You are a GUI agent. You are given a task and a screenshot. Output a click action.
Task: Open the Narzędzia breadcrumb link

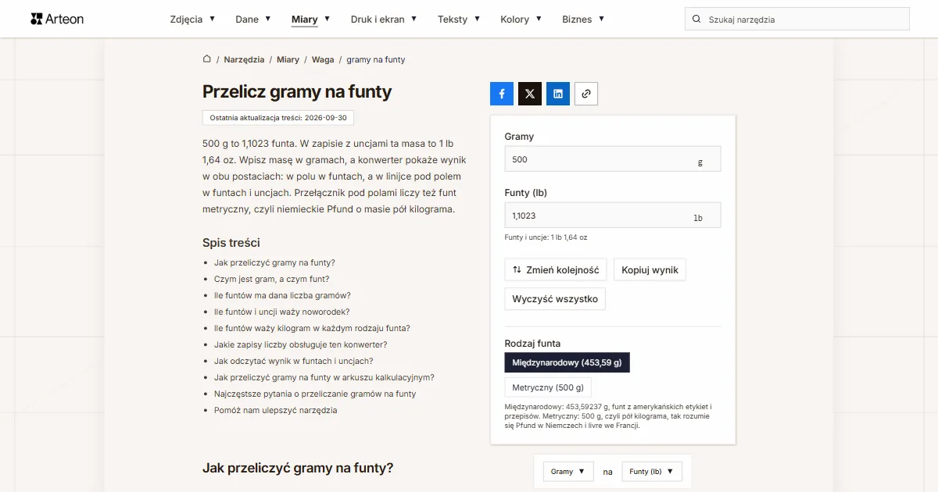244,59
